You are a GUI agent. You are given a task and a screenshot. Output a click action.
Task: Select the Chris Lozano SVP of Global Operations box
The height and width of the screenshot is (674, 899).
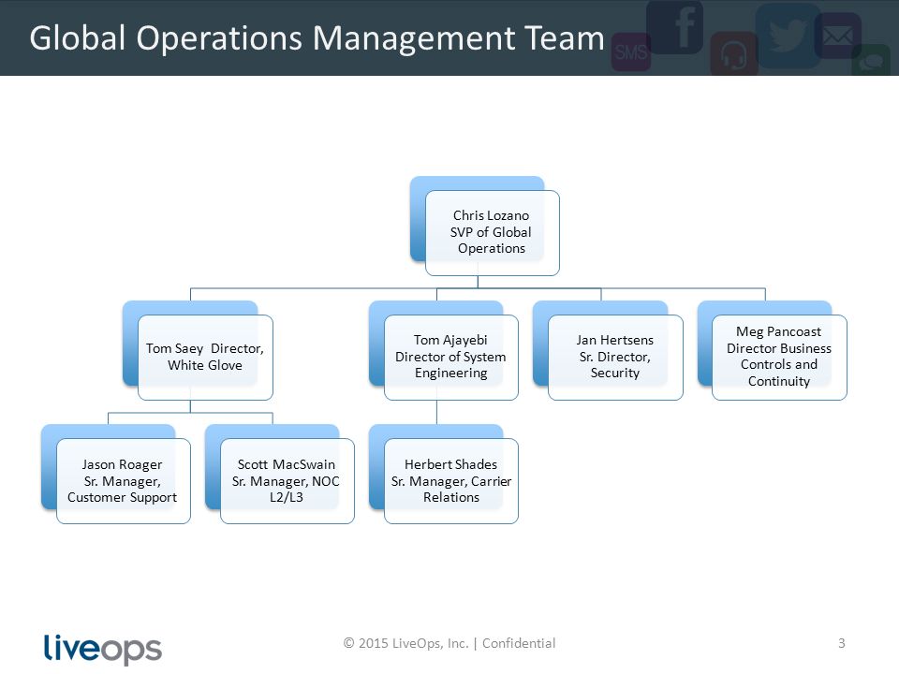pyautogui.click(x=492, y=233)
